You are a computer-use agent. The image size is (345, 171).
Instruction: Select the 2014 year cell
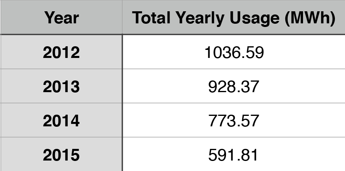point(61,121)
